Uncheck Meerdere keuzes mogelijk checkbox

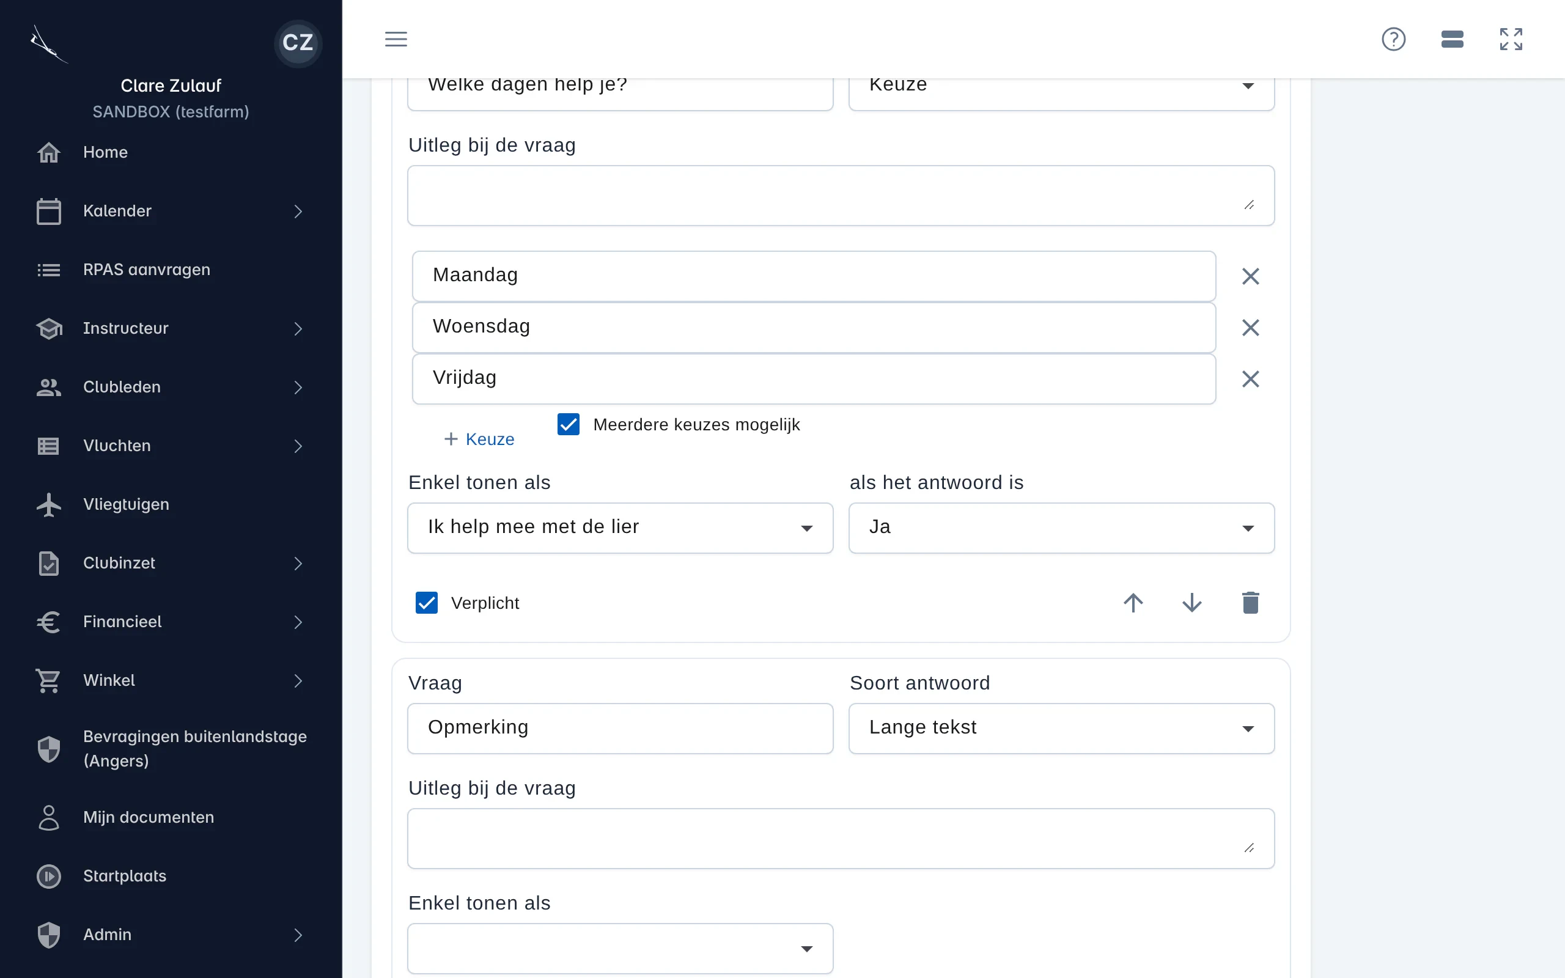coord(568,424)
